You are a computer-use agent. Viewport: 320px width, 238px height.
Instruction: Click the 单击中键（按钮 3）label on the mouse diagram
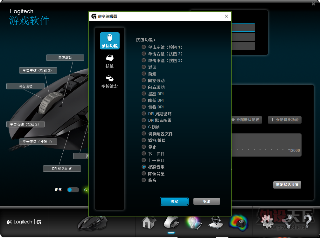click(38, 70)
